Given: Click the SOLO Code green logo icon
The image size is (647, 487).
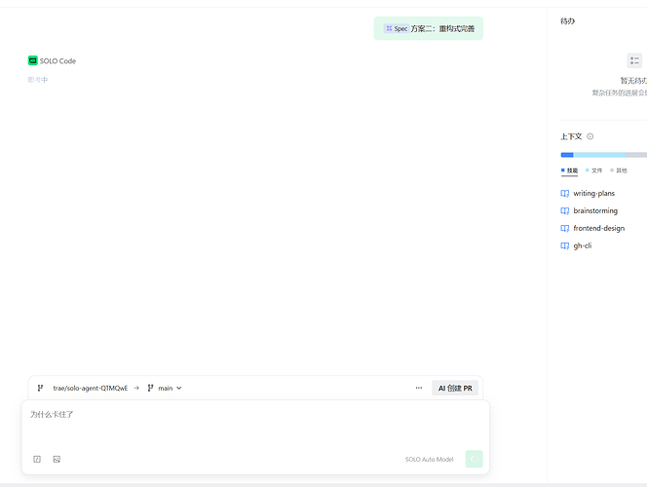Looking at the screenshot, I should pyautogui.click(x=32, y=60).
